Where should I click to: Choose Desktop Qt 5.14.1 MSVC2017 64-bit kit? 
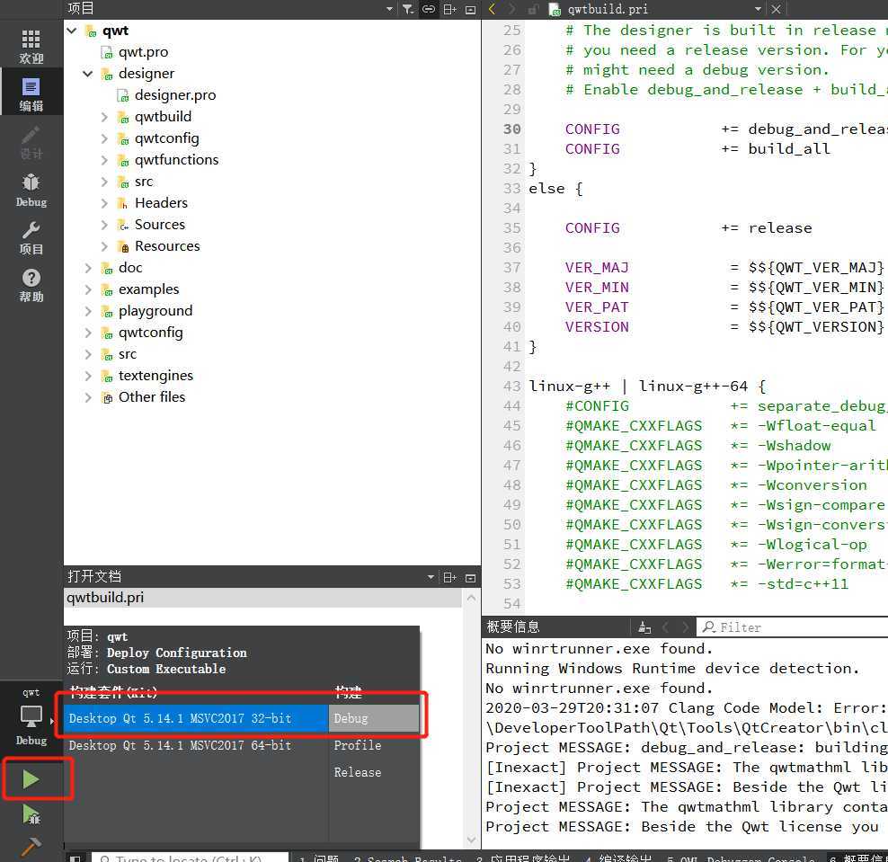pyautogui.click(x=196, y=745)
